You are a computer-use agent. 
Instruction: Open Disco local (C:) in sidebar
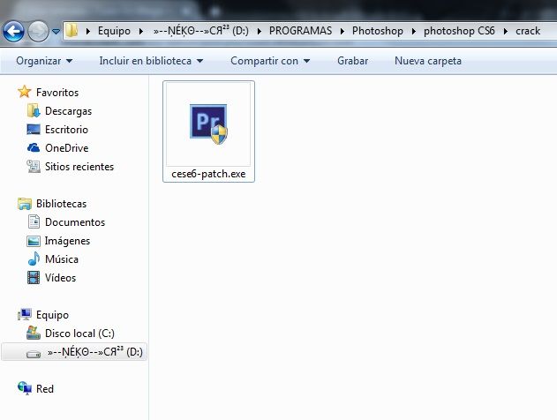[79, 334]
